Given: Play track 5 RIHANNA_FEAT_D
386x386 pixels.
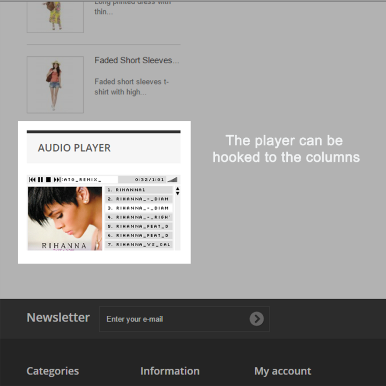Looking at the screenshot, I should click(139, 226).
